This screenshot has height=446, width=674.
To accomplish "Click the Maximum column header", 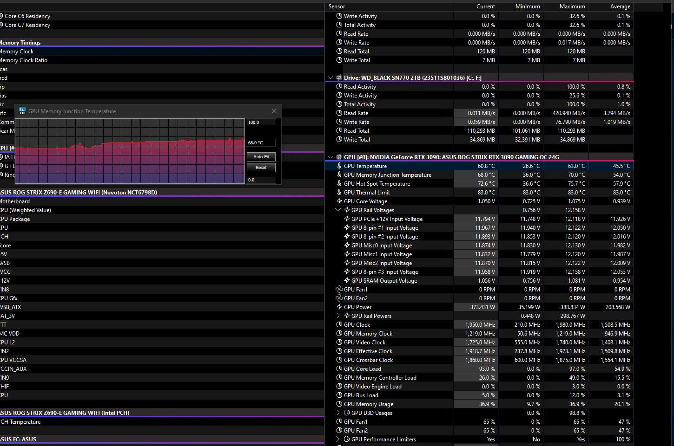I will (566, 6).
